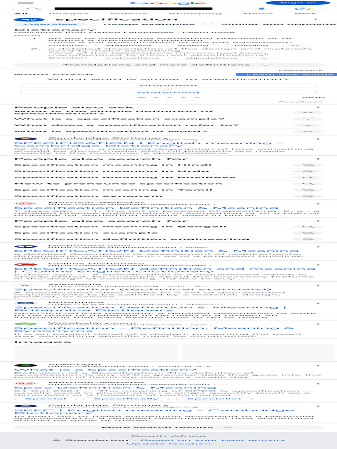Click the Collins Dictionary favicon

click(25, 264)
